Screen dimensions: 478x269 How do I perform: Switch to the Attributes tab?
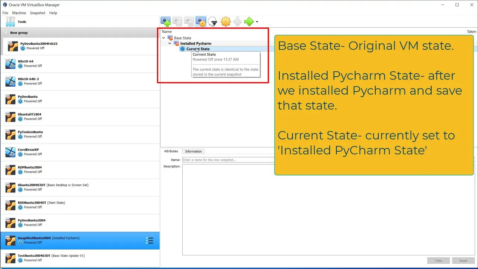pyautogui.click(x=171, y=151)
